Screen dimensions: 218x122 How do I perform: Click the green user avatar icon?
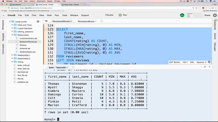click(182, 15)
